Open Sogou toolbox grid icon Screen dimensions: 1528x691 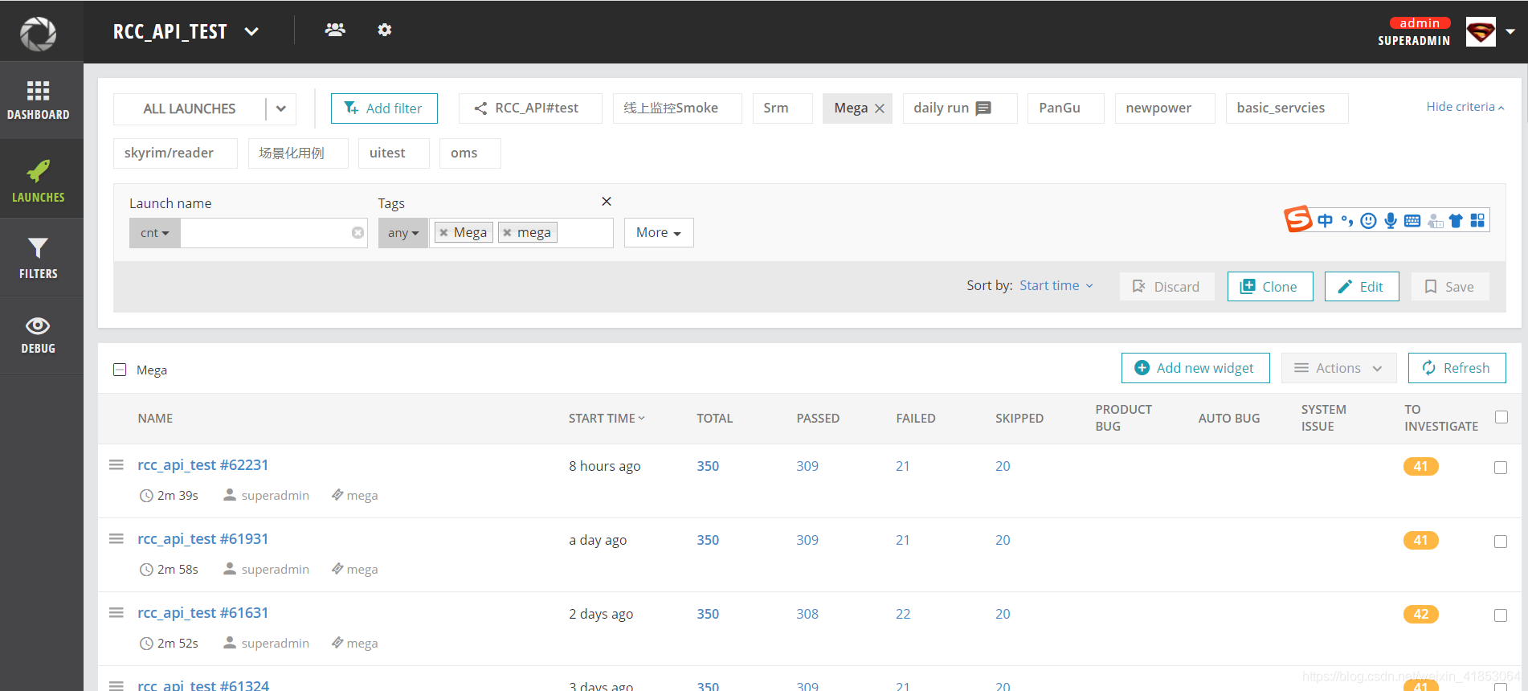[1477, 220]
